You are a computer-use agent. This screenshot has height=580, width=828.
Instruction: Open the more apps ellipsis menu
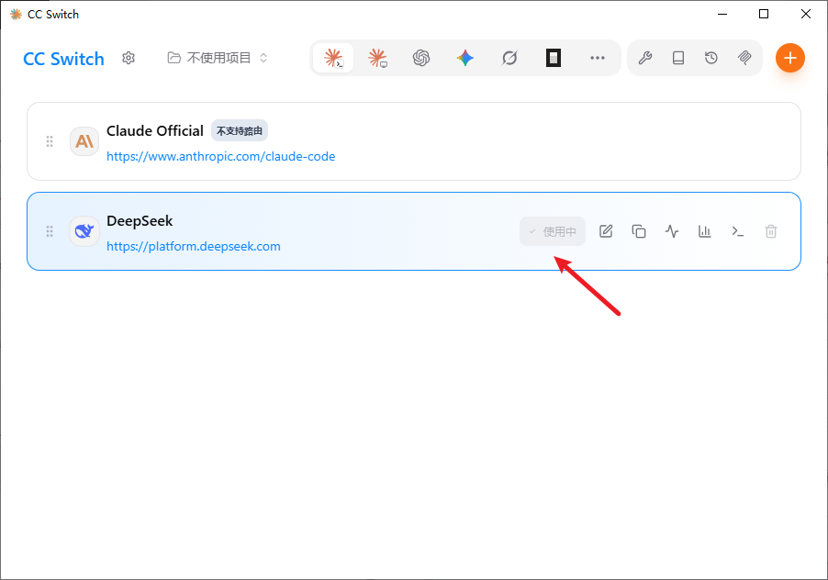(598, 58)
